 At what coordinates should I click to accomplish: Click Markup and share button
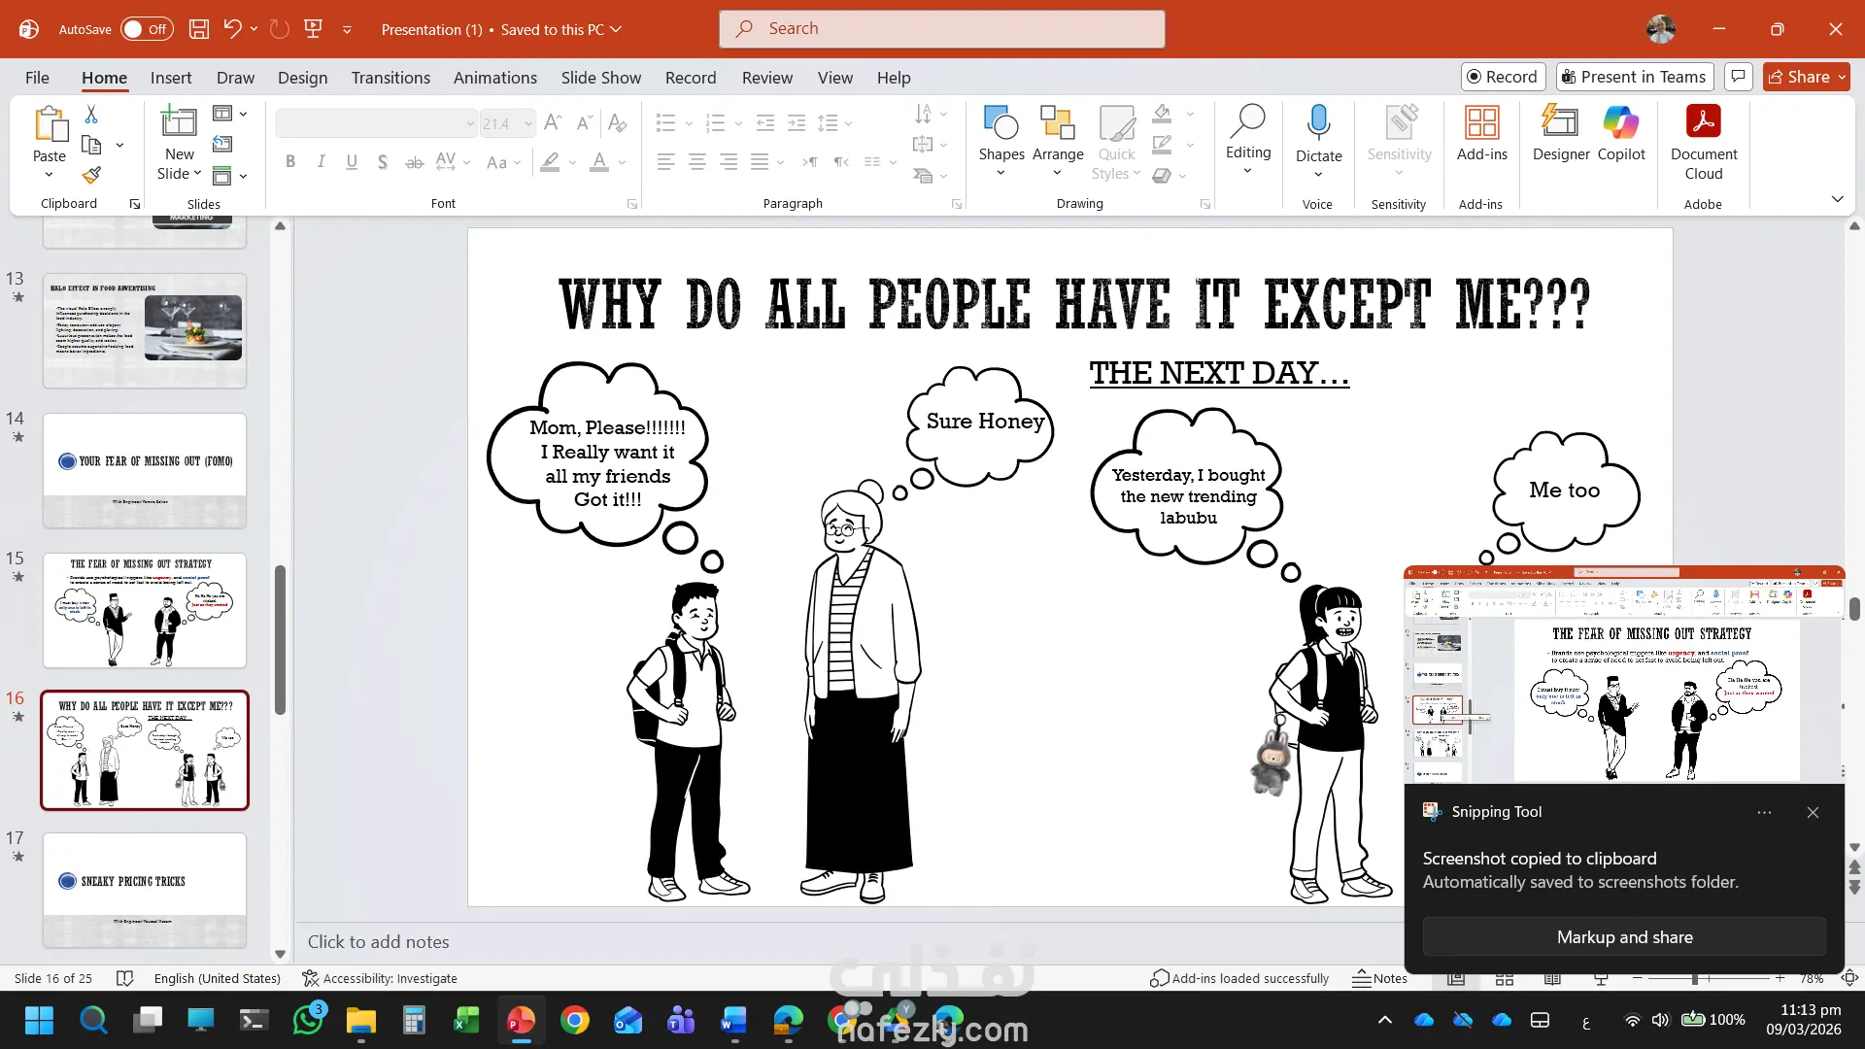coord(1624,936)
